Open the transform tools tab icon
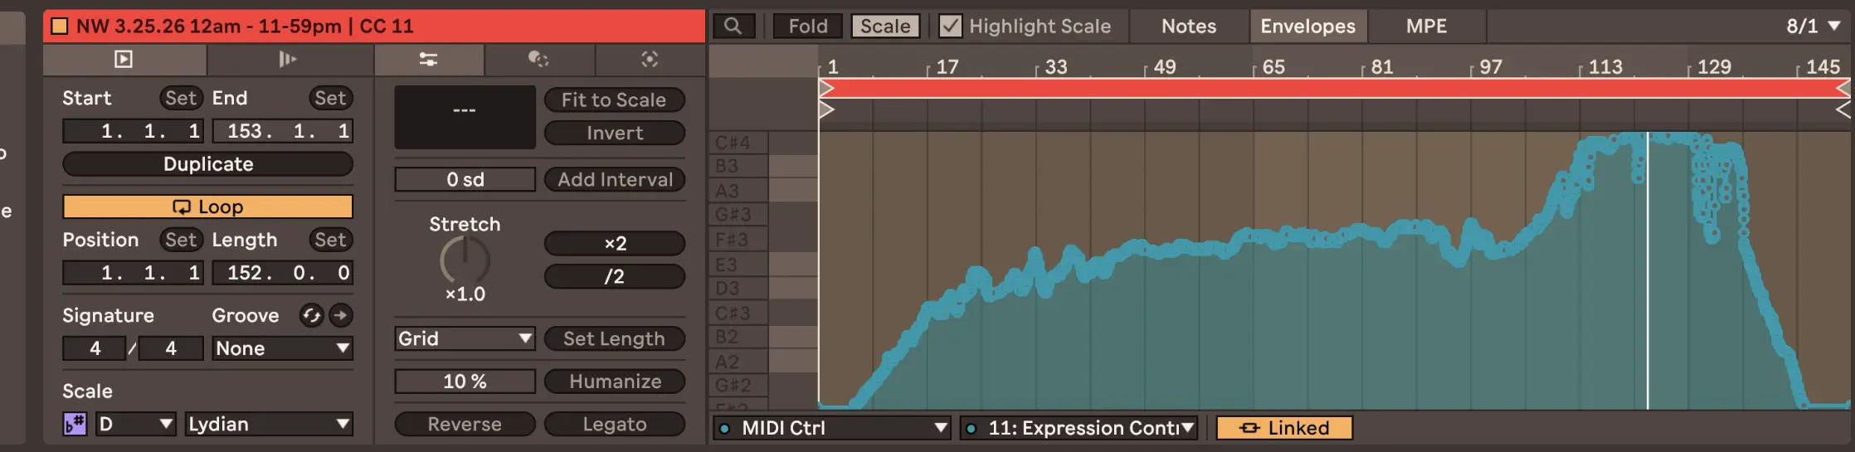1855x452 pixels. (538, 59)
